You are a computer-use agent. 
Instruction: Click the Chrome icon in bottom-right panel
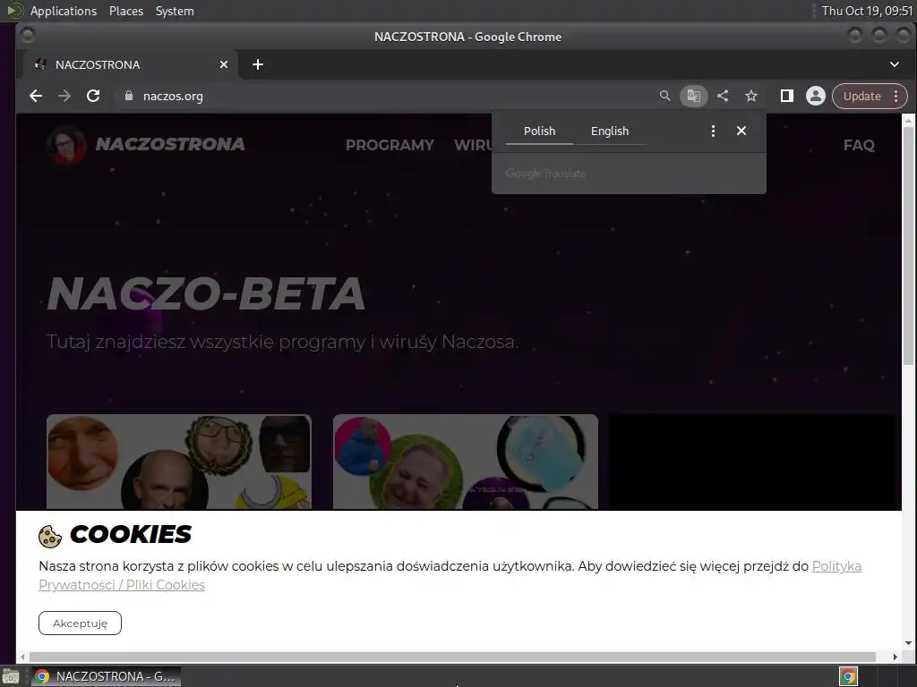coord(848,676)
